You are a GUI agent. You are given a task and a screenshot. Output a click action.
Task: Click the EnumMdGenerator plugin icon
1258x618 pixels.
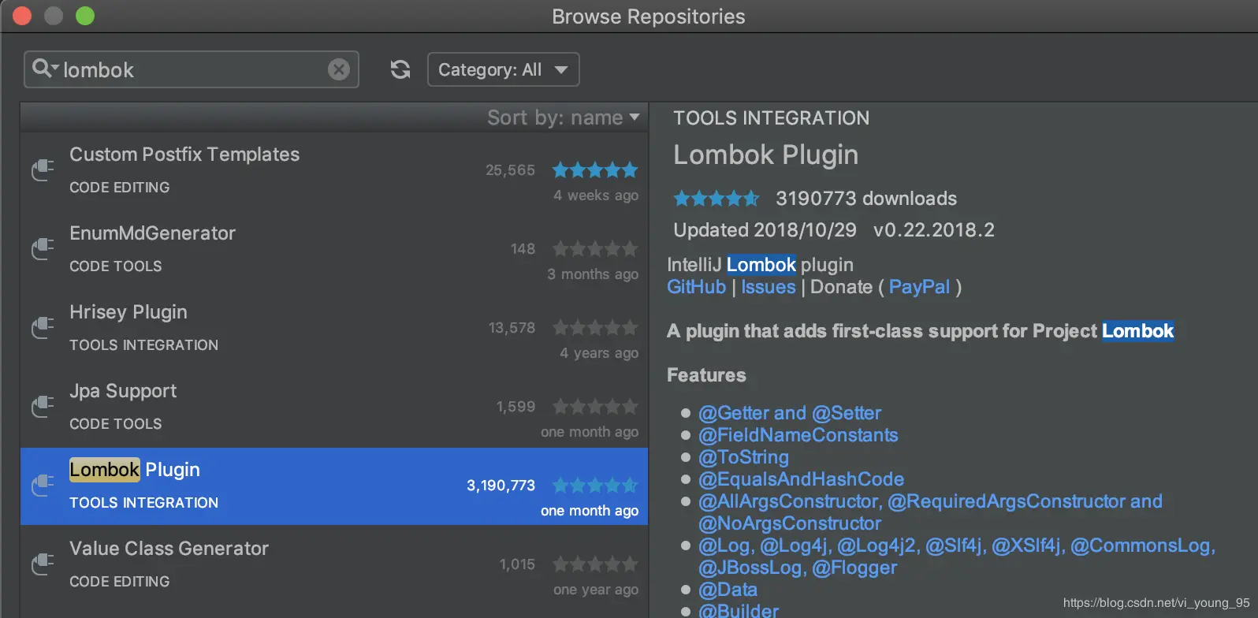(43, 248)
